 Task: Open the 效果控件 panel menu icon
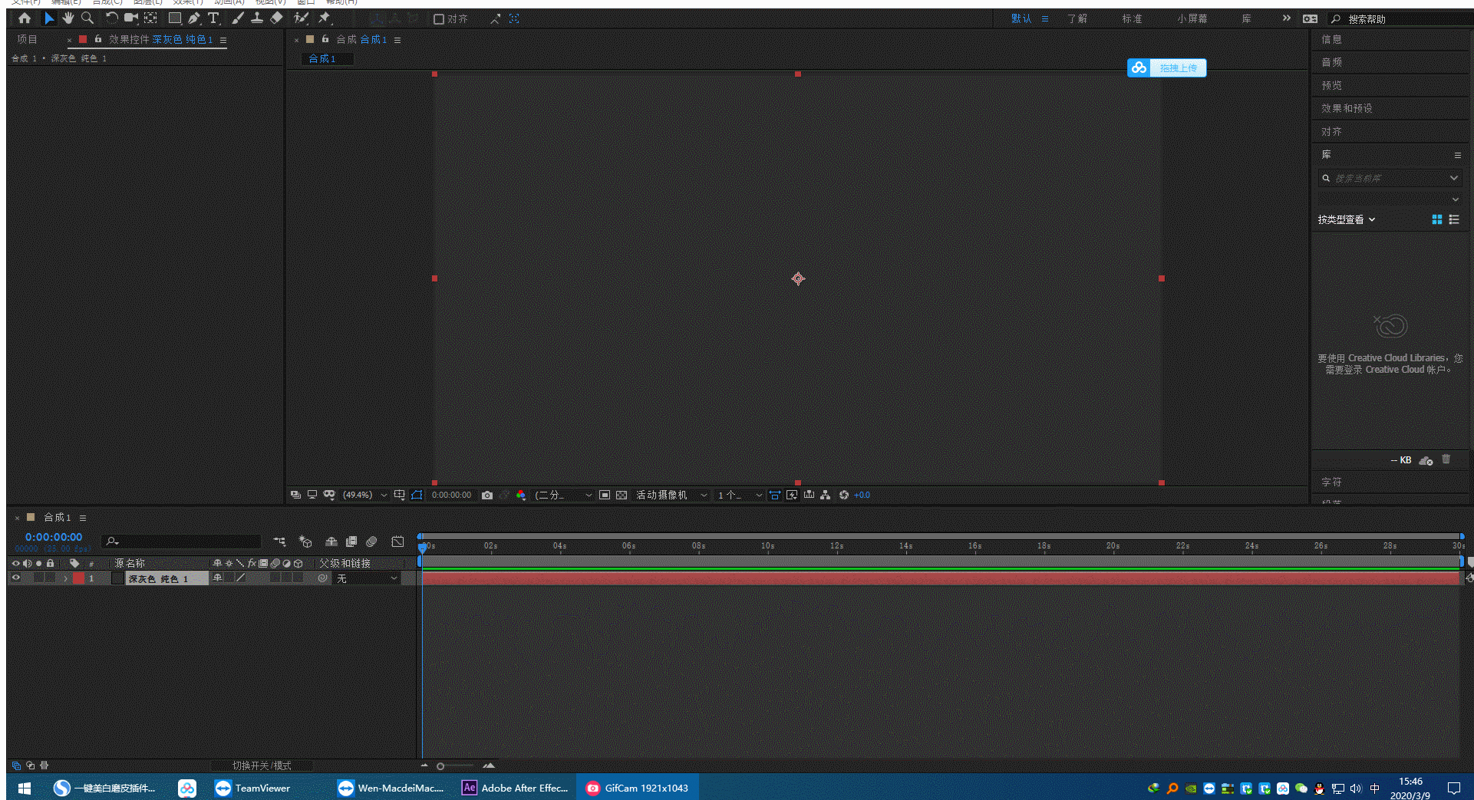(x=223, y=40)
